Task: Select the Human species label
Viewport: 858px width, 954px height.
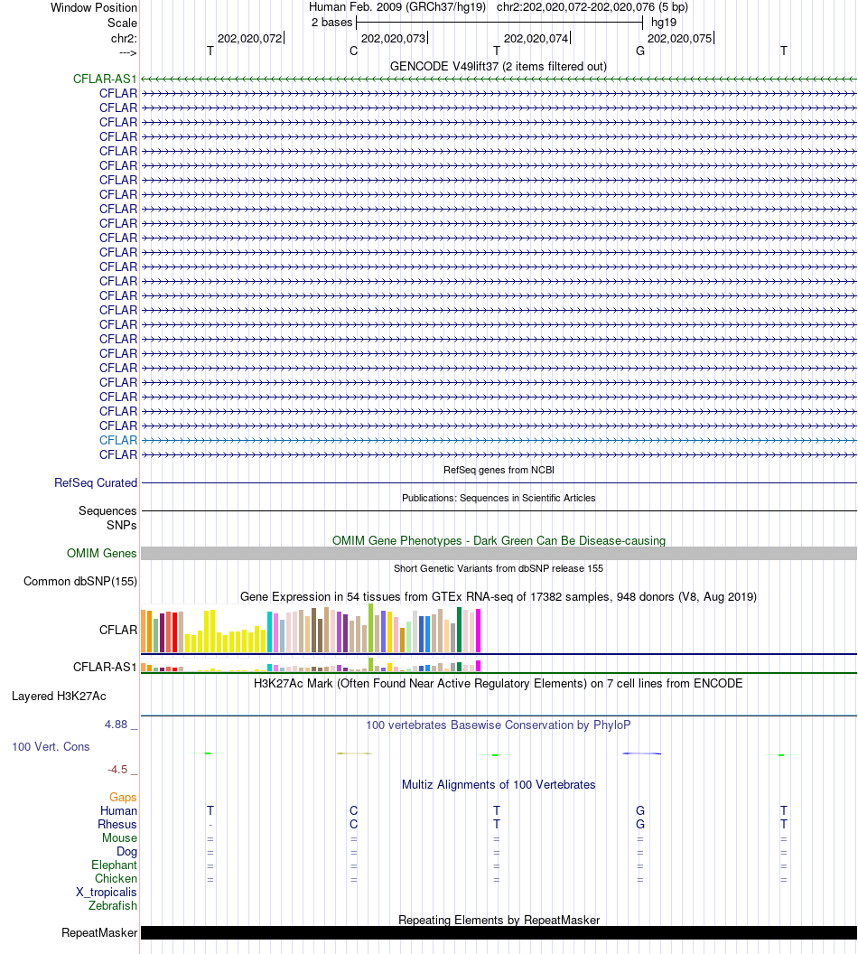Action: (x=118, y=810)
